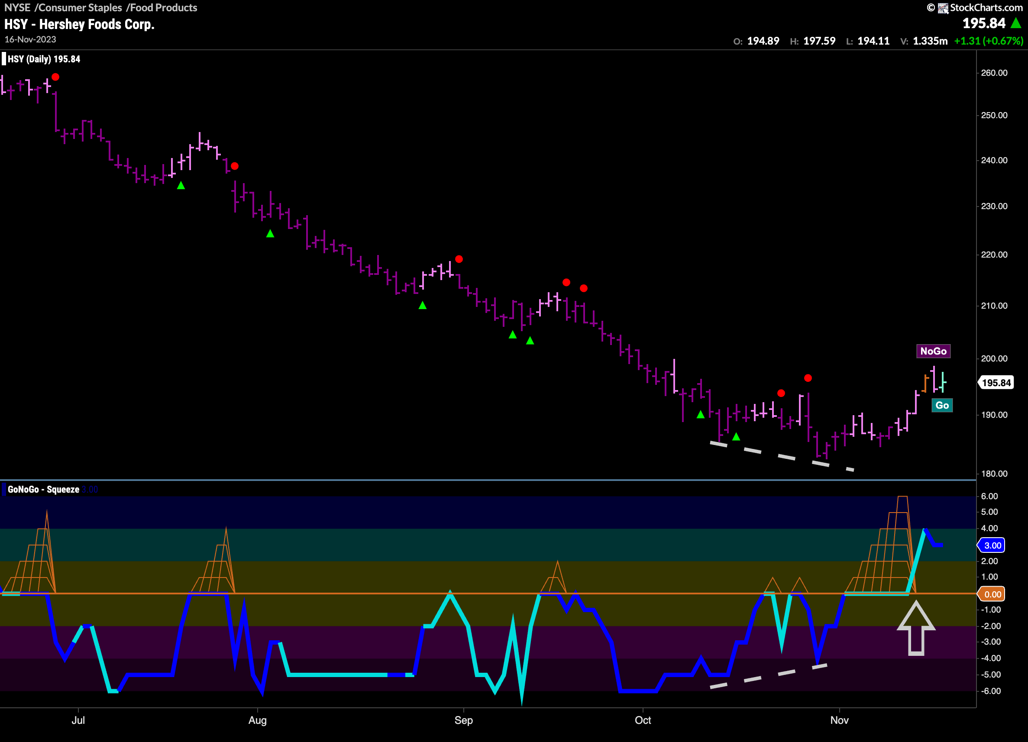The image size is (1028, 742).
Task: Click the volume value 1.335m
Action: [x=930, y=41]
